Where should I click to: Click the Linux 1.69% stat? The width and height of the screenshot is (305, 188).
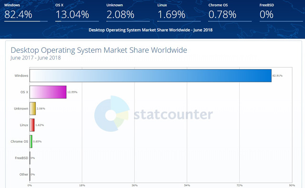point(179,12)
